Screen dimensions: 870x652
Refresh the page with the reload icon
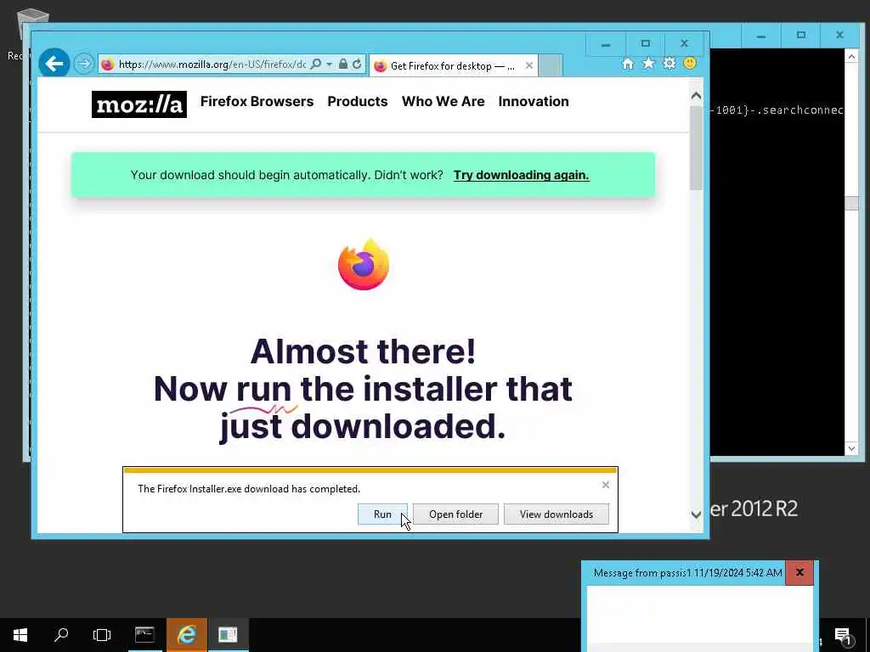click(358, 65)
